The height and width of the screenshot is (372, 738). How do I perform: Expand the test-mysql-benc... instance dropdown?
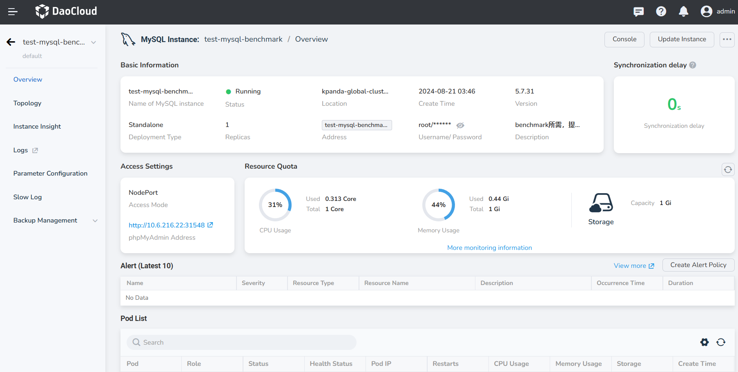(x=94, y=42)
